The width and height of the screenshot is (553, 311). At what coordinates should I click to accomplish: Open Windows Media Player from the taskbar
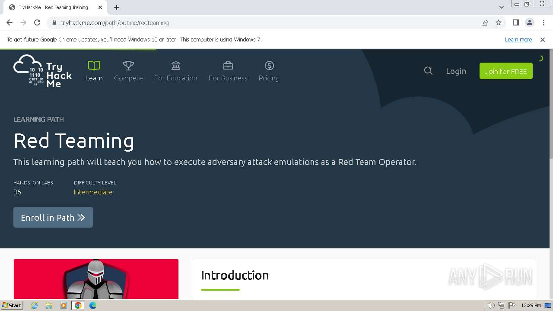(64, 305)
